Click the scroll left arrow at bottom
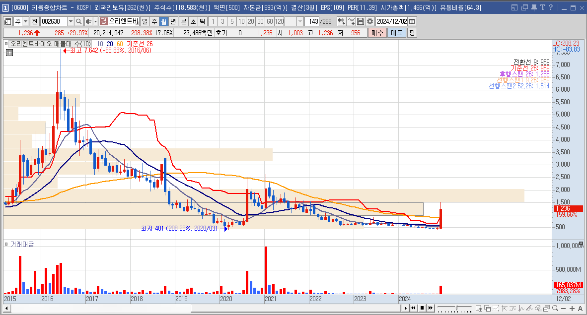Screen dimensions: 587x315 pyautogui.click(x=6, y=309)
